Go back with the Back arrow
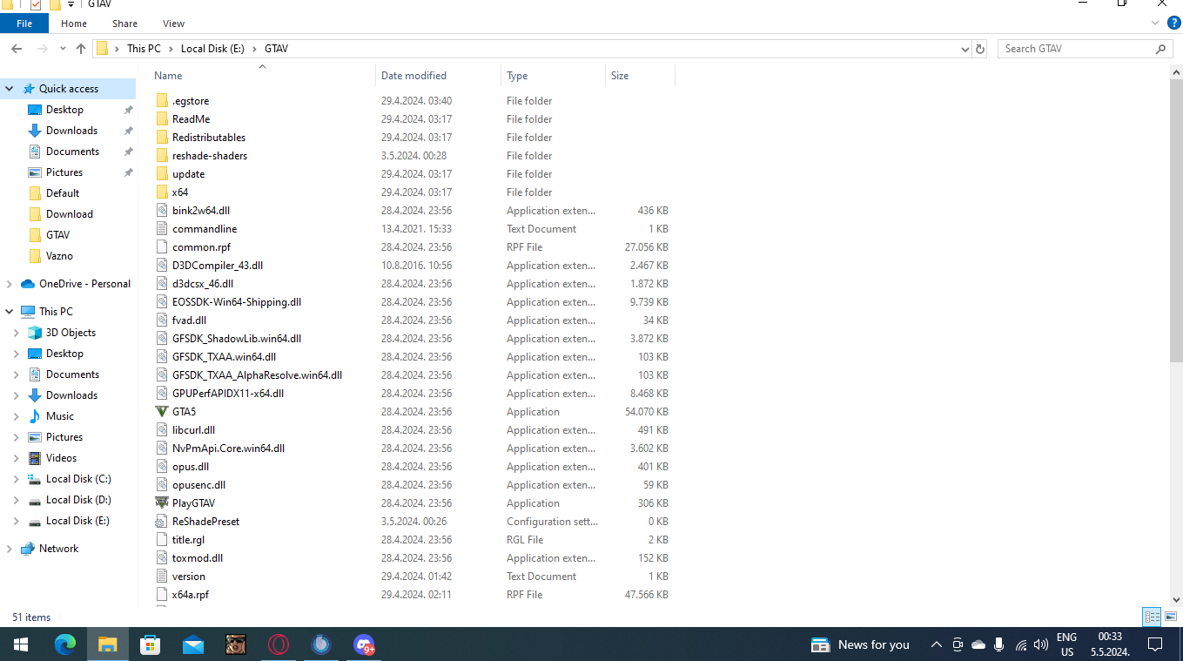 pyautogui.click(x=17, y=49)
